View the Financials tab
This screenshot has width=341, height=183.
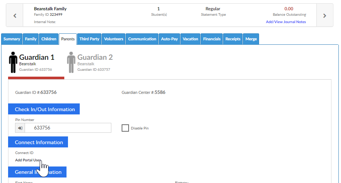[212, 39]
